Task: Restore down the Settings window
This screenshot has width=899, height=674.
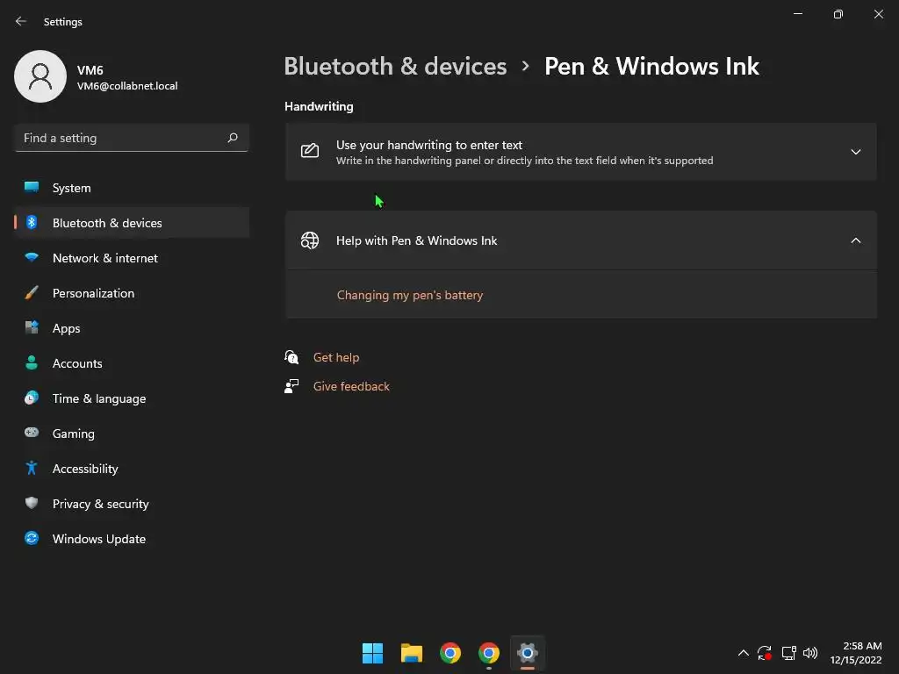Action: pos(838,14)
